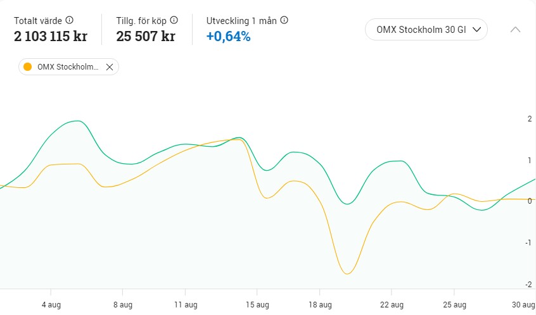Collapse the chart panel with the up chevron
Screen dimensions: 536x315
pyautogui.click(x=516, y=29)
